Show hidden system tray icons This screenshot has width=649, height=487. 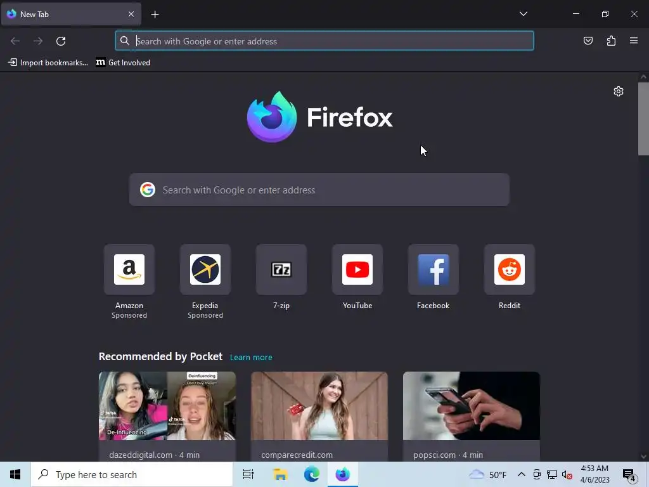pyautogui.click(x=522, y=474)
